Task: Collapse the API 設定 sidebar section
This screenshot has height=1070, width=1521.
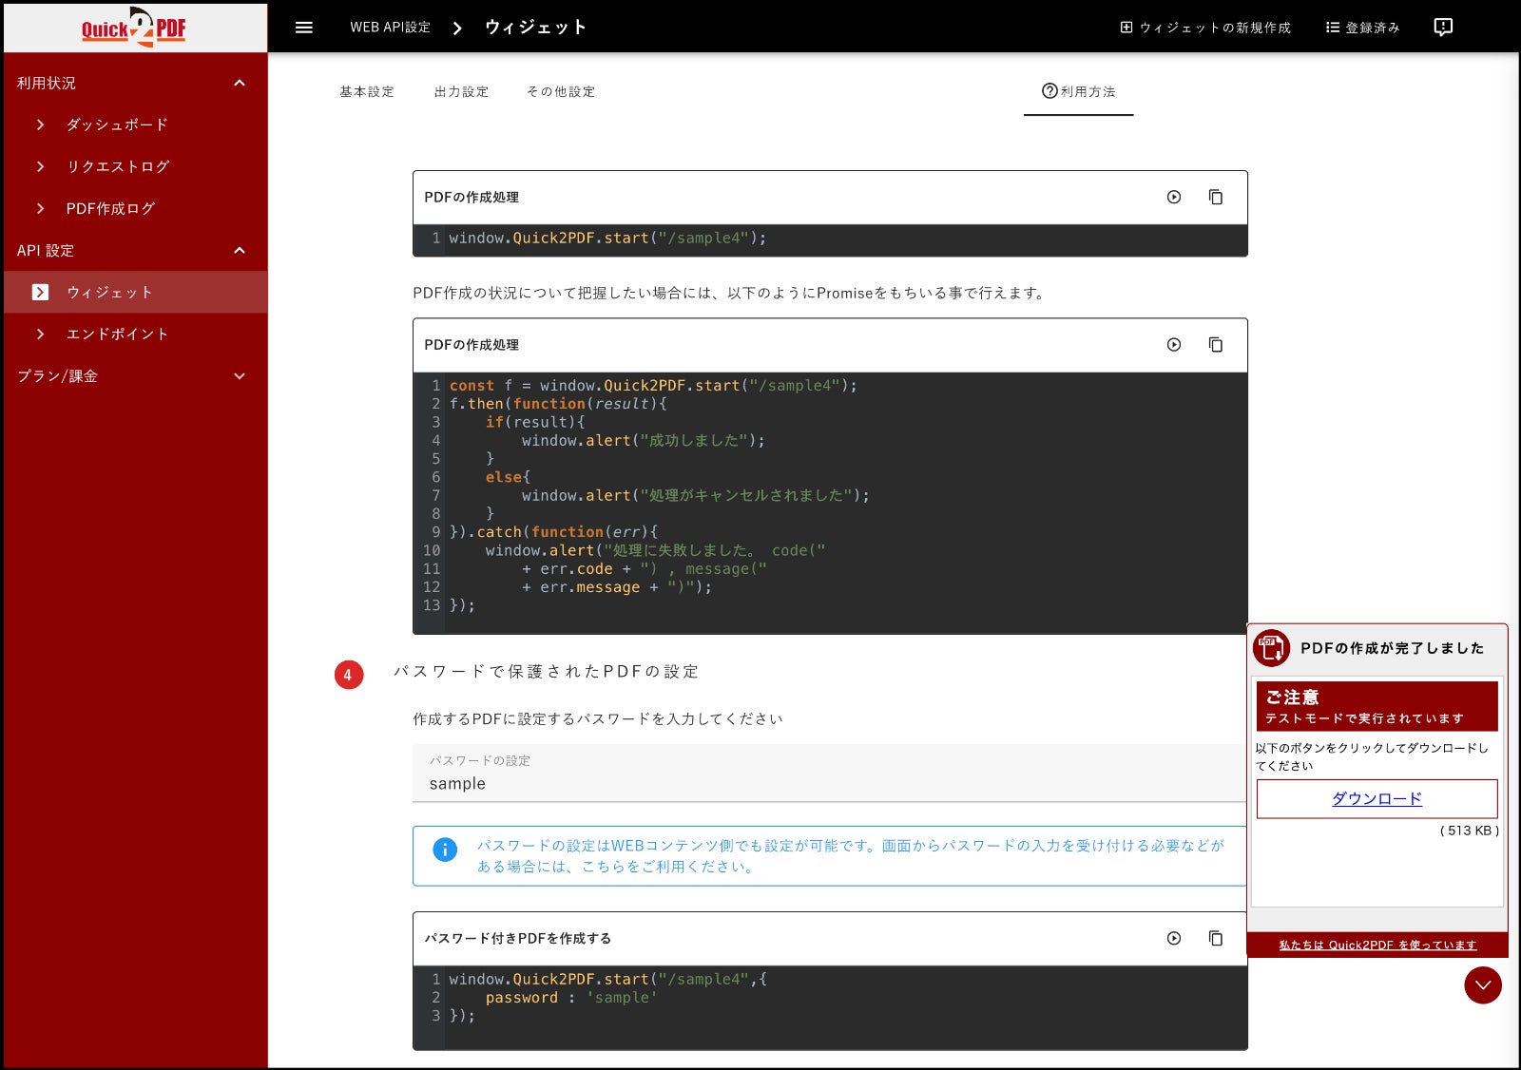Action: 240,251
